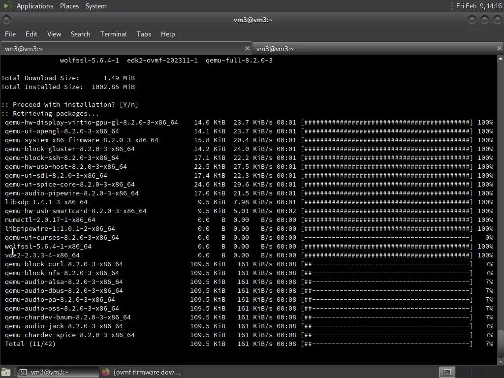Open the System menu in top panel
504x378 pixels.
(96, 6)
